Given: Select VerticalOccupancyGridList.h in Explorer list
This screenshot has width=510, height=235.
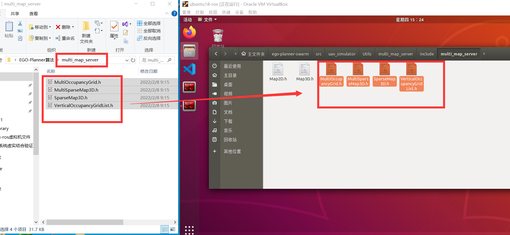Looking at the screenshot, I should (84, 105).
